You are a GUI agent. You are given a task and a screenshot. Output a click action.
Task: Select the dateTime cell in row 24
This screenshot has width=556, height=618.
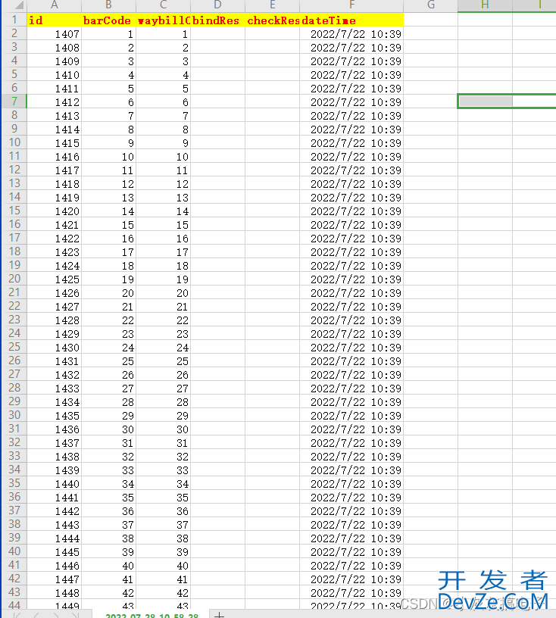pos(351,334)
